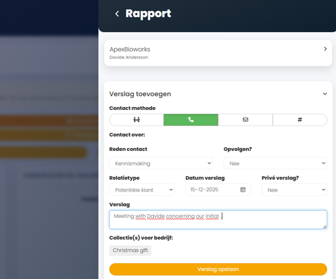
Task: Grab the Verslag textarea resize handle
Action: pos(324,227)
